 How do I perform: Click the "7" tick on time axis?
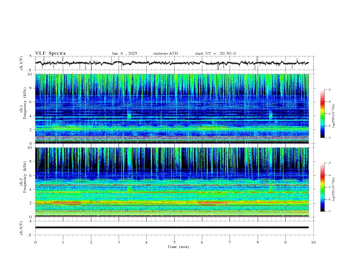[230, 242]
